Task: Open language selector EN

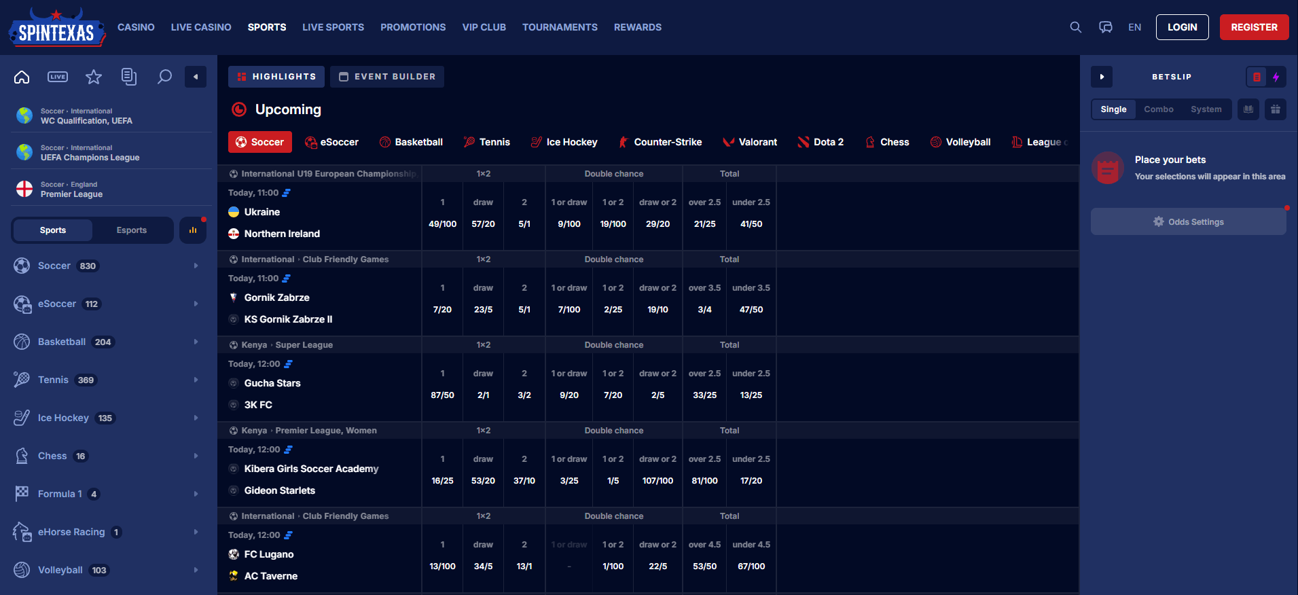Action: pyautogui.click(x=1134, y=27)
